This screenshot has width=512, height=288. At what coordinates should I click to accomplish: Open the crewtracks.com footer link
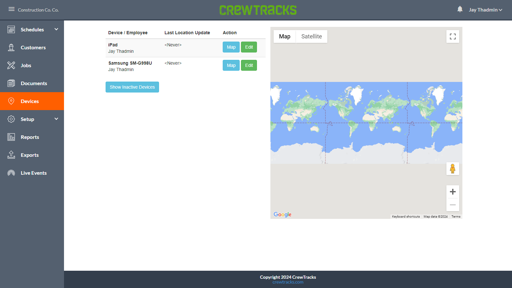288,282
